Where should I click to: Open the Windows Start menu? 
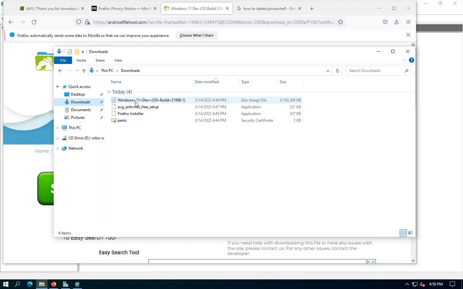(5, 284)
